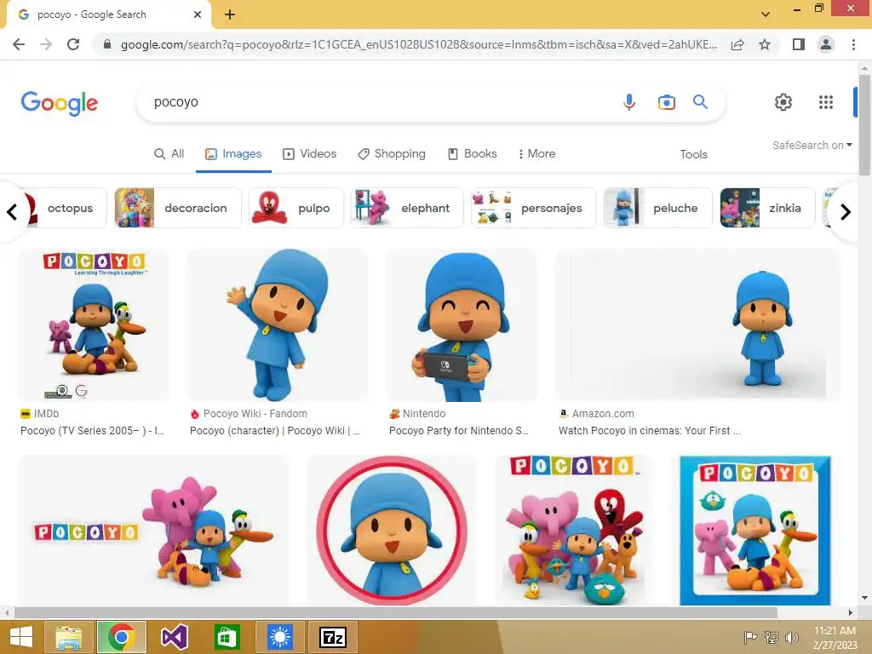The width and height of the screenshot is (872, 654).
Task: Open File Explorer from taskbar
Action: [x=70, y=637]
